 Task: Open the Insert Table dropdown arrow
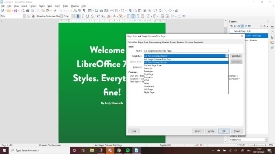coord(93,11)
